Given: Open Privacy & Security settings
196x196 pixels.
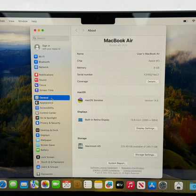Looking at the screenshot, I should (48, 123).
